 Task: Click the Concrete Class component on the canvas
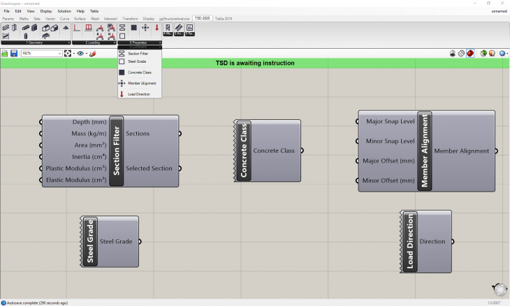[x=268, y=151]
